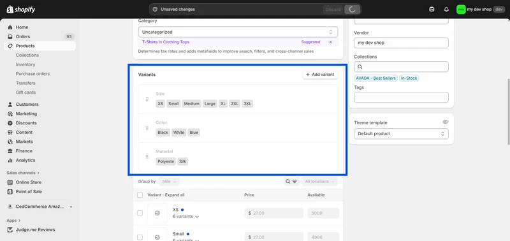This screenshot has width=510, height=241.
Task: Go to Collections in the sidebar
Action: pos(27,55)
